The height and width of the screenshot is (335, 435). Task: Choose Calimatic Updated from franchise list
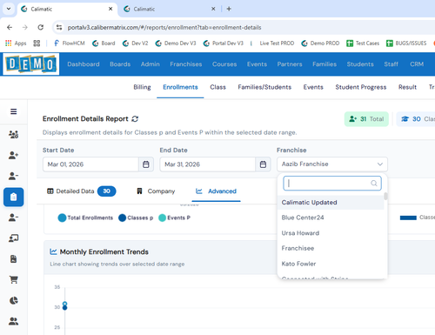point(331,203)
